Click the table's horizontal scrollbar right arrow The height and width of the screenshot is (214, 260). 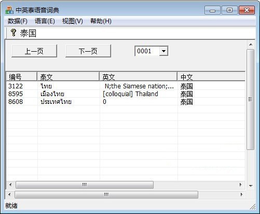coord(241,185)
